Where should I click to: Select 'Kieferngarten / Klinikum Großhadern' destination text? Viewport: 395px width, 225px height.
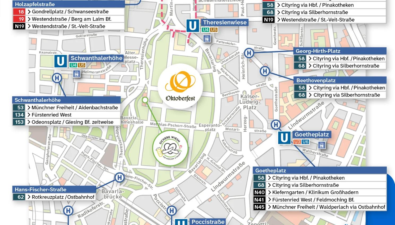point(315,192)
